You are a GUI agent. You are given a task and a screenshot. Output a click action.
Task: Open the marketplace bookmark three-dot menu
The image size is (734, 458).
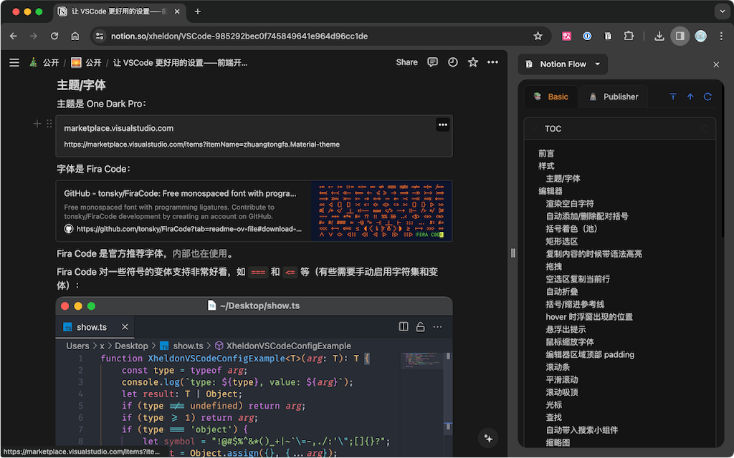(443, 125)
